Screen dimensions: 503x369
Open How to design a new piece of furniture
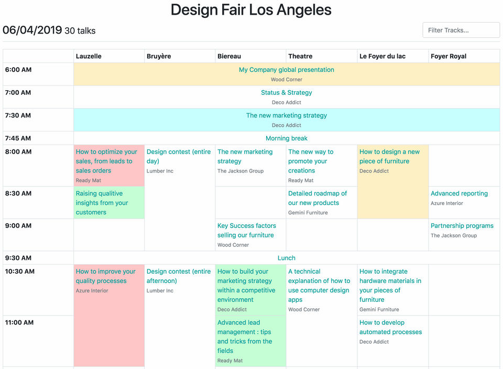[389, 156]
